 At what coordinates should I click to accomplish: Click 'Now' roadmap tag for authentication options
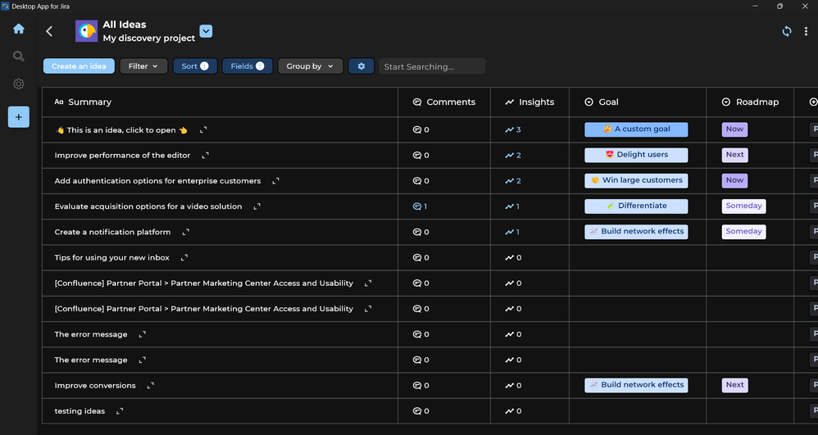pos(734,180)
